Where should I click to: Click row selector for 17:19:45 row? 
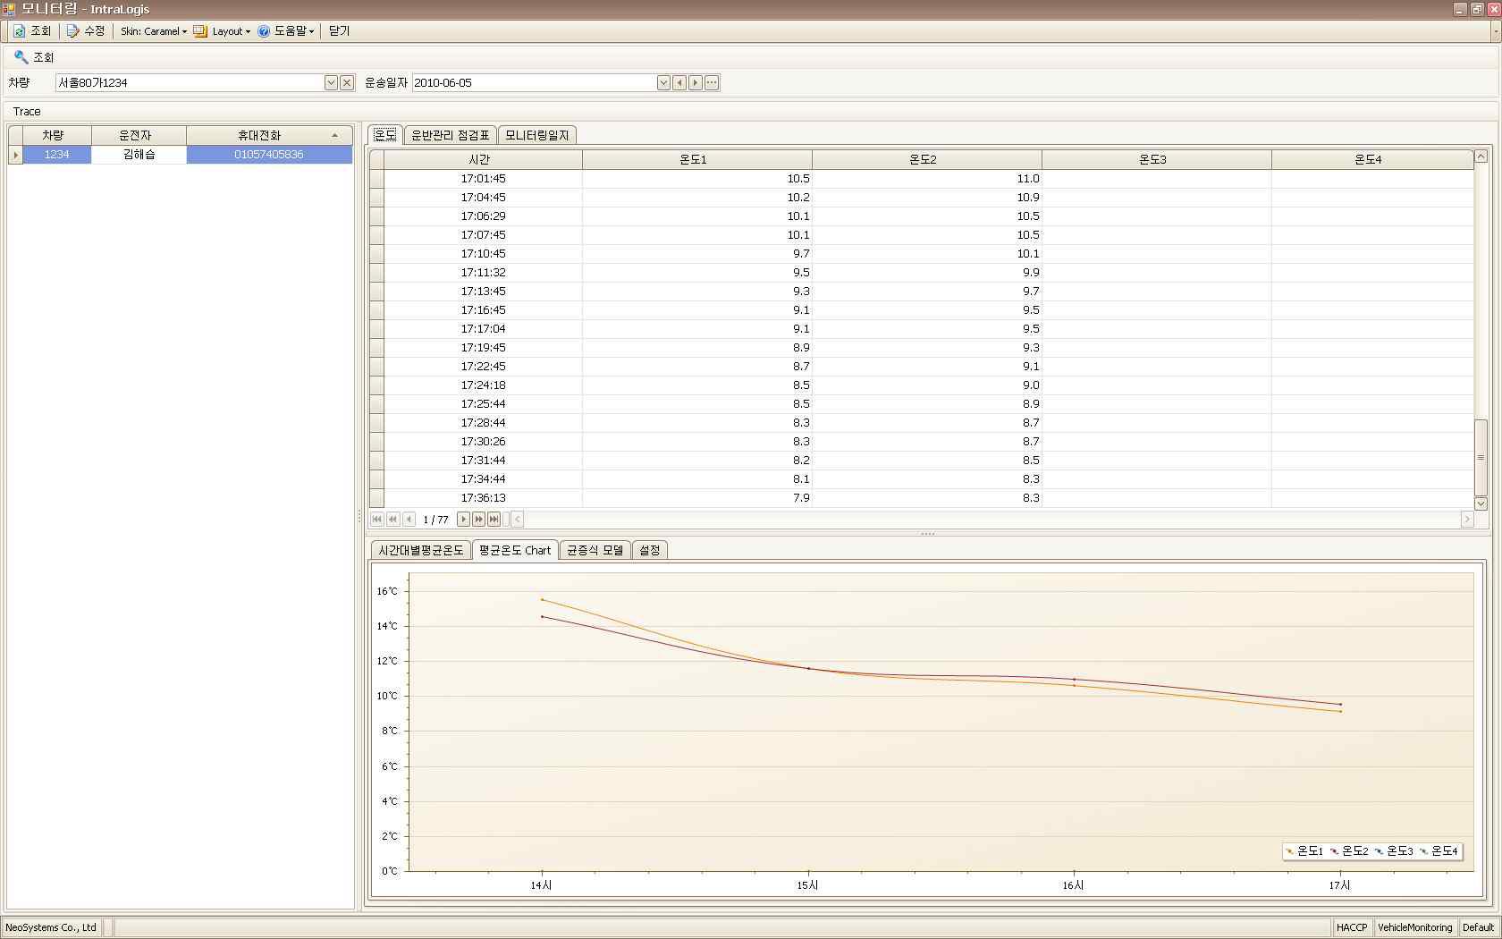377,347
